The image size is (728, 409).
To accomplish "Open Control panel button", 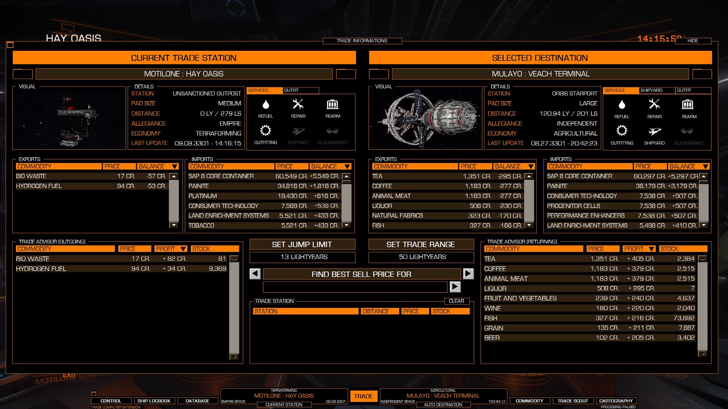I will pyautogui.click(x=111, y=401).
